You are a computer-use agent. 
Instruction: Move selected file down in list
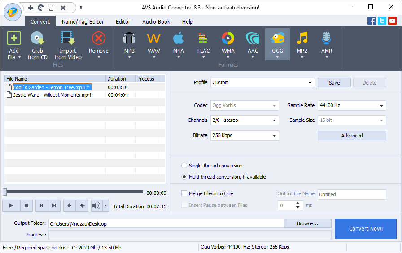click(82, 206)
